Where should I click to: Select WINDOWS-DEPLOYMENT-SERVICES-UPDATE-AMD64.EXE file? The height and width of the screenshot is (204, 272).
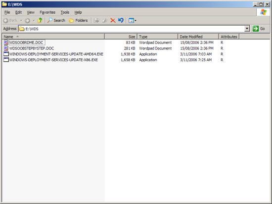click(56, 54)
